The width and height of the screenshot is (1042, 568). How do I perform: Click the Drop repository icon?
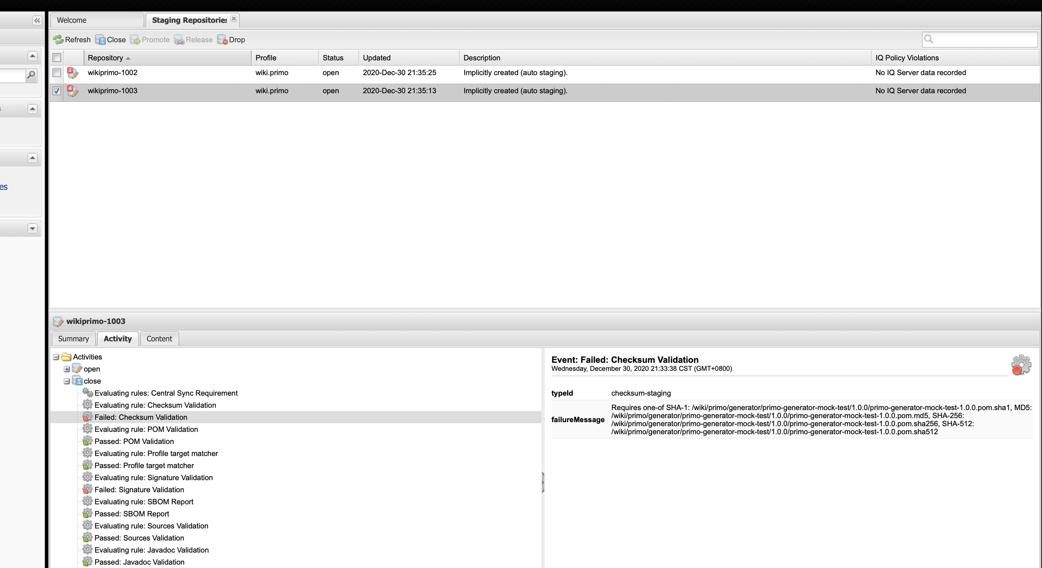pos(222,40)
